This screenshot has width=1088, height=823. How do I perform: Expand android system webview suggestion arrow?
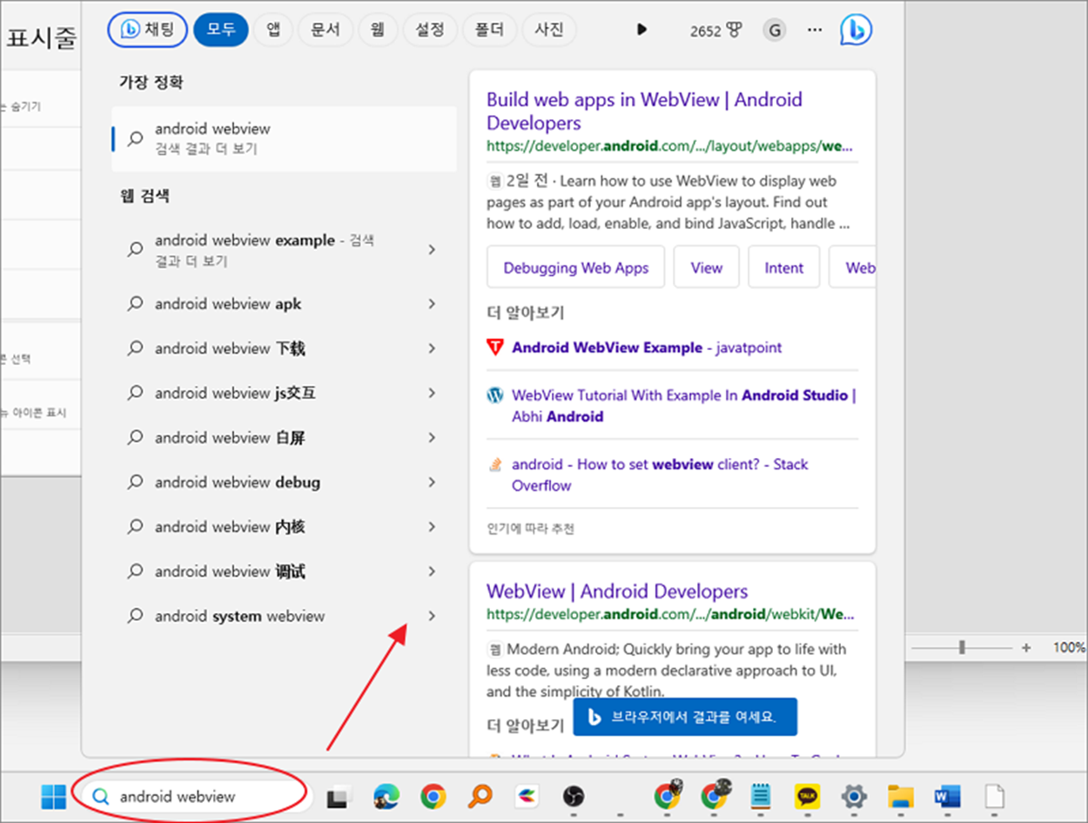432,616
